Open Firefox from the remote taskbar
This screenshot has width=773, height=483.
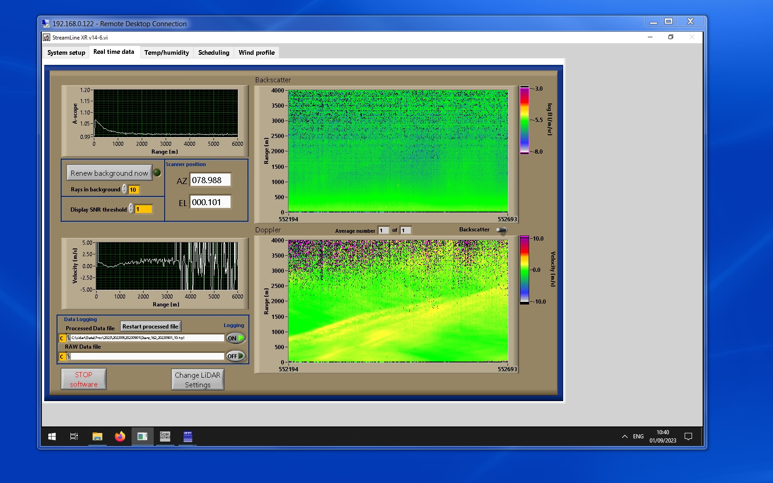tap(120, 437)
